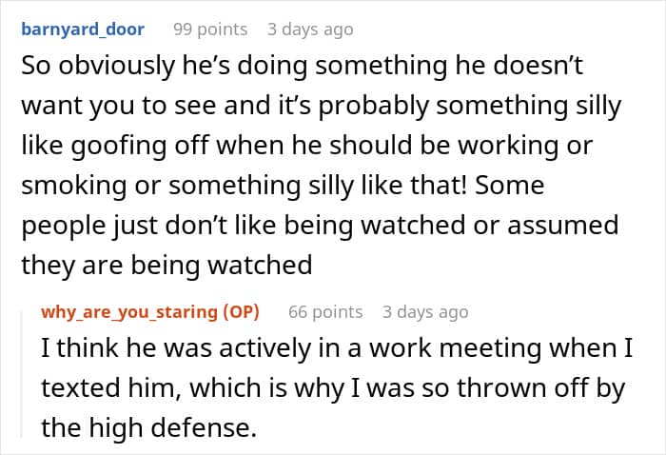
Task: Click the line starting 'want you to see'
Action: coord(321,107)
